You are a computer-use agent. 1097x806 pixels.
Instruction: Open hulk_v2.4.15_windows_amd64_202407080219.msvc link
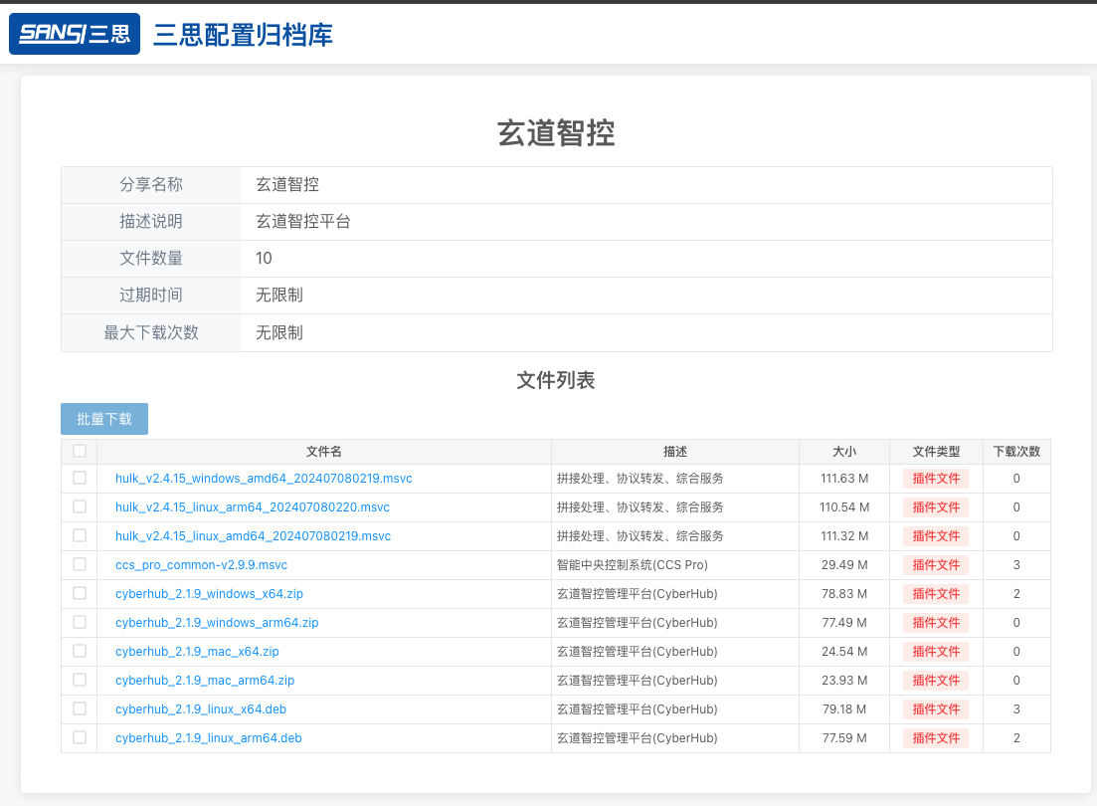coord(264,479)
